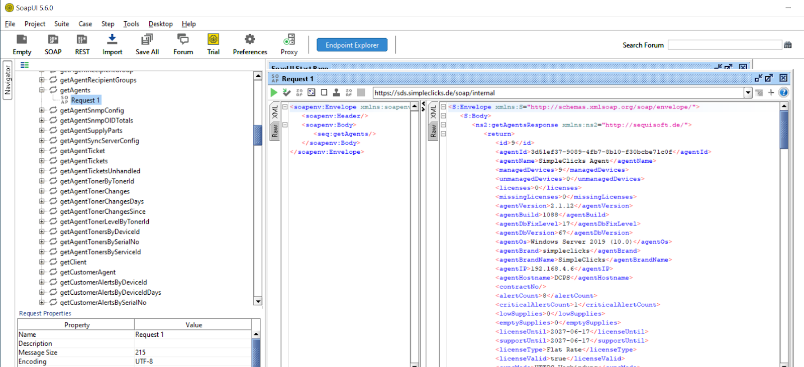Click the Endpoint Explorer button
The height and width of the screenshot is (367, 804).
point(352,45)
